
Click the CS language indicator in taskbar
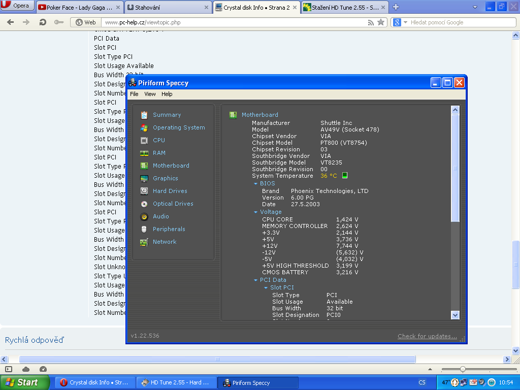pos(422,382)
